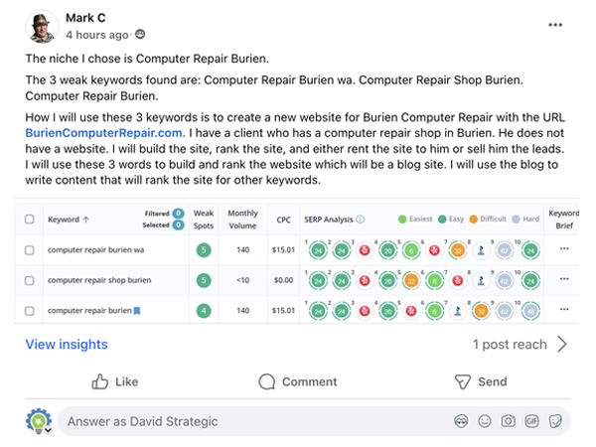
Task: Click SERP position 8 icon in burien wa row
Action: click(481, 250)
